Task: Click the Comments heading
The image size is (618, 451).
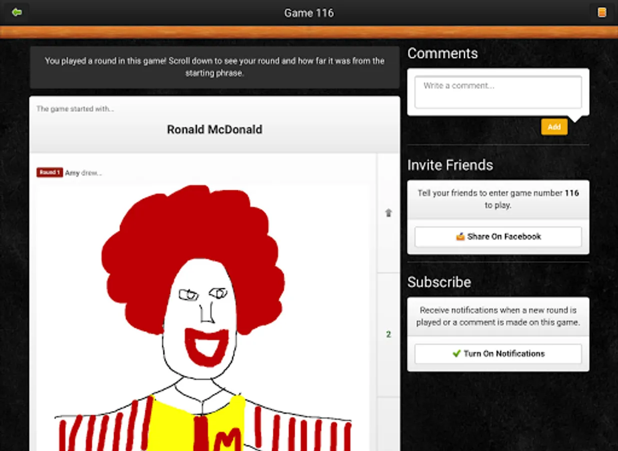Action: 442,53
